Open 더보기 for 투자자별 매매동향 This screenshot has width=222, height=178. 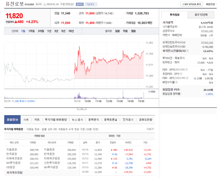(151, 129)
